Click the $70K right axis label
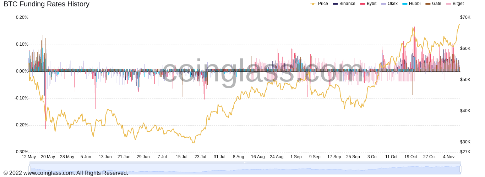Viewport: 485px width, 177px height. 465,17
